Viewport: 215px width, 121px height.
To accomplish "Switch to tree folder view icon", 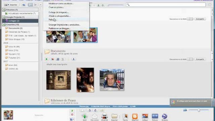I will pos(35,5).
